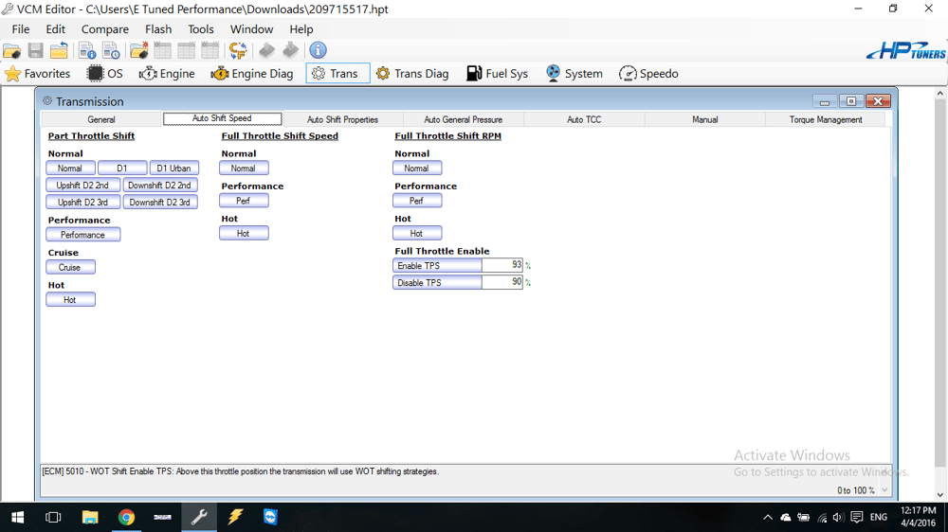Click the Enable TPS value field
This screenshot has height=532, width=948.
coord(501,266)
